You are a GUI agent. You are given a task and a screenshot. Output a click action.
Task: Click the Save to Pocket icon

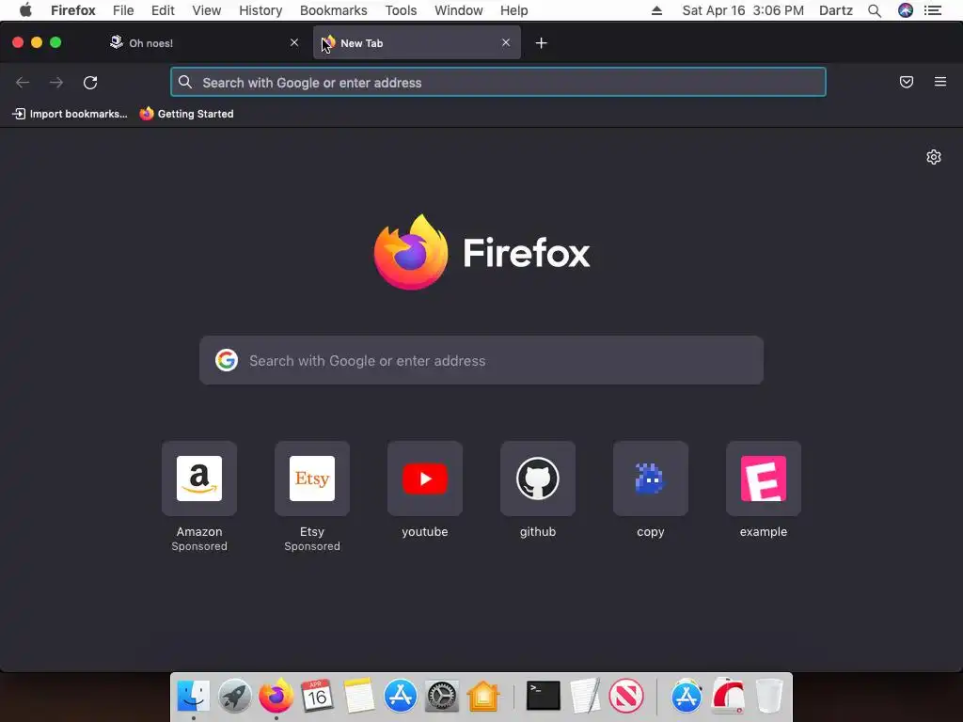907,82
